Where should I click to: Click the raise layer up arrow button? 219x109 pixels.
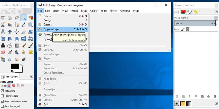(x=189, y=96)
